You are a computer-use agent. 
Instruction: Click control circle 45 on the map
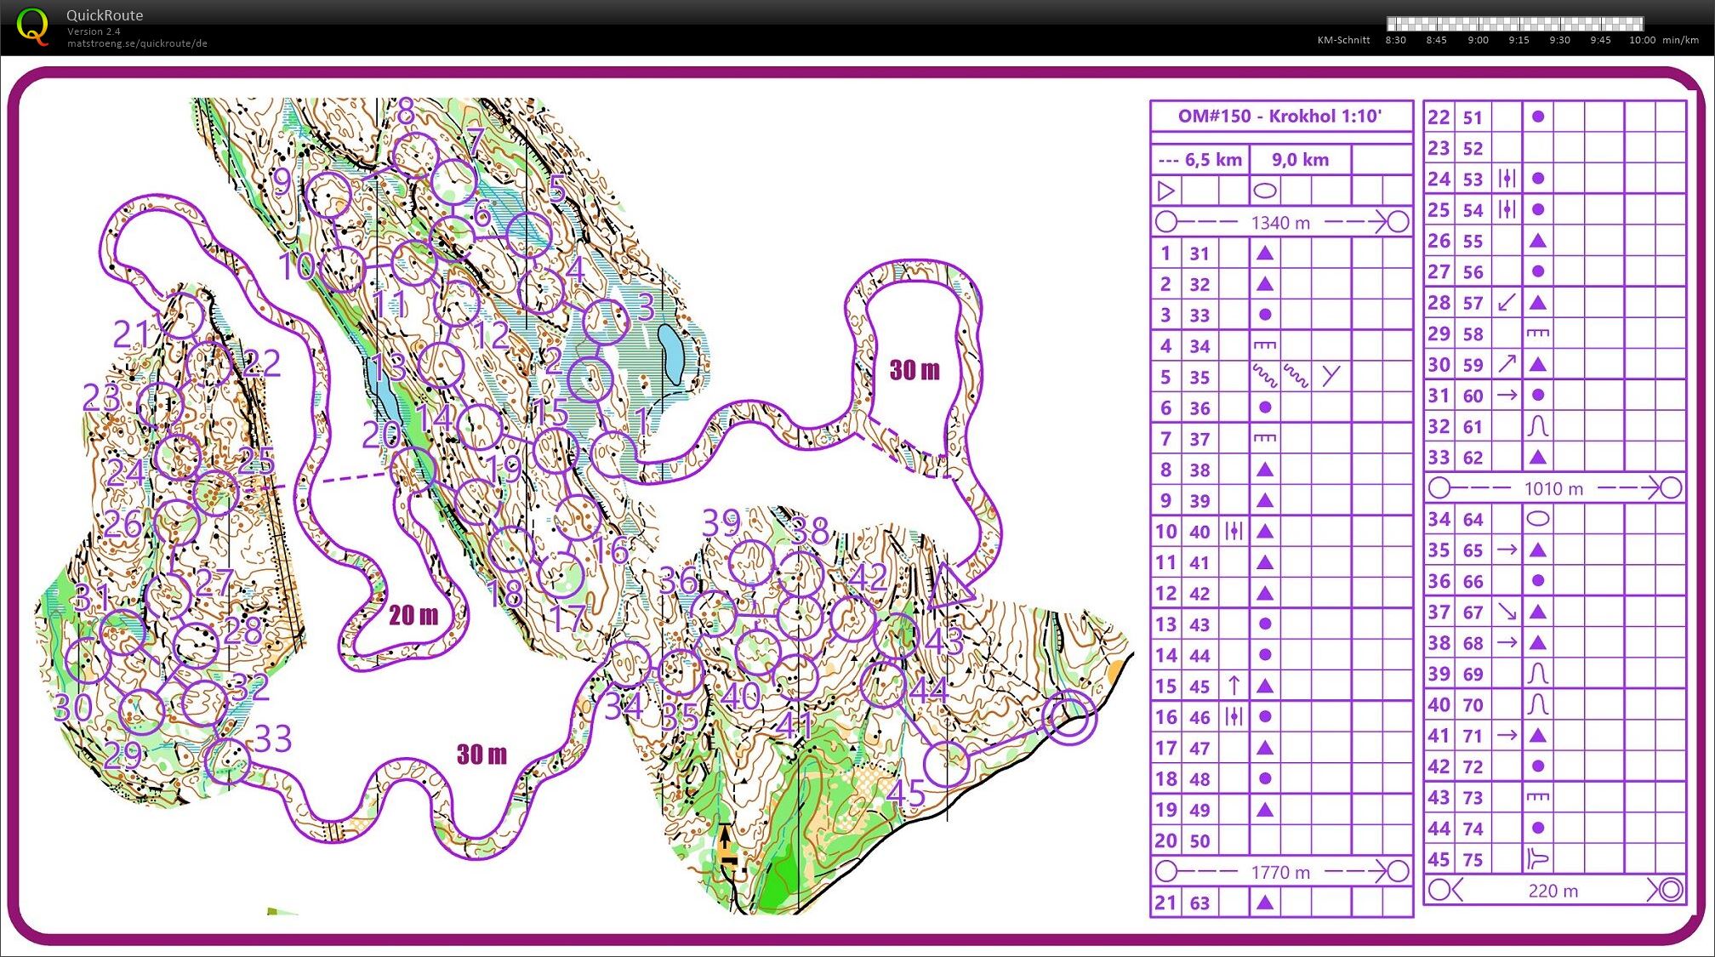point(946,764)
